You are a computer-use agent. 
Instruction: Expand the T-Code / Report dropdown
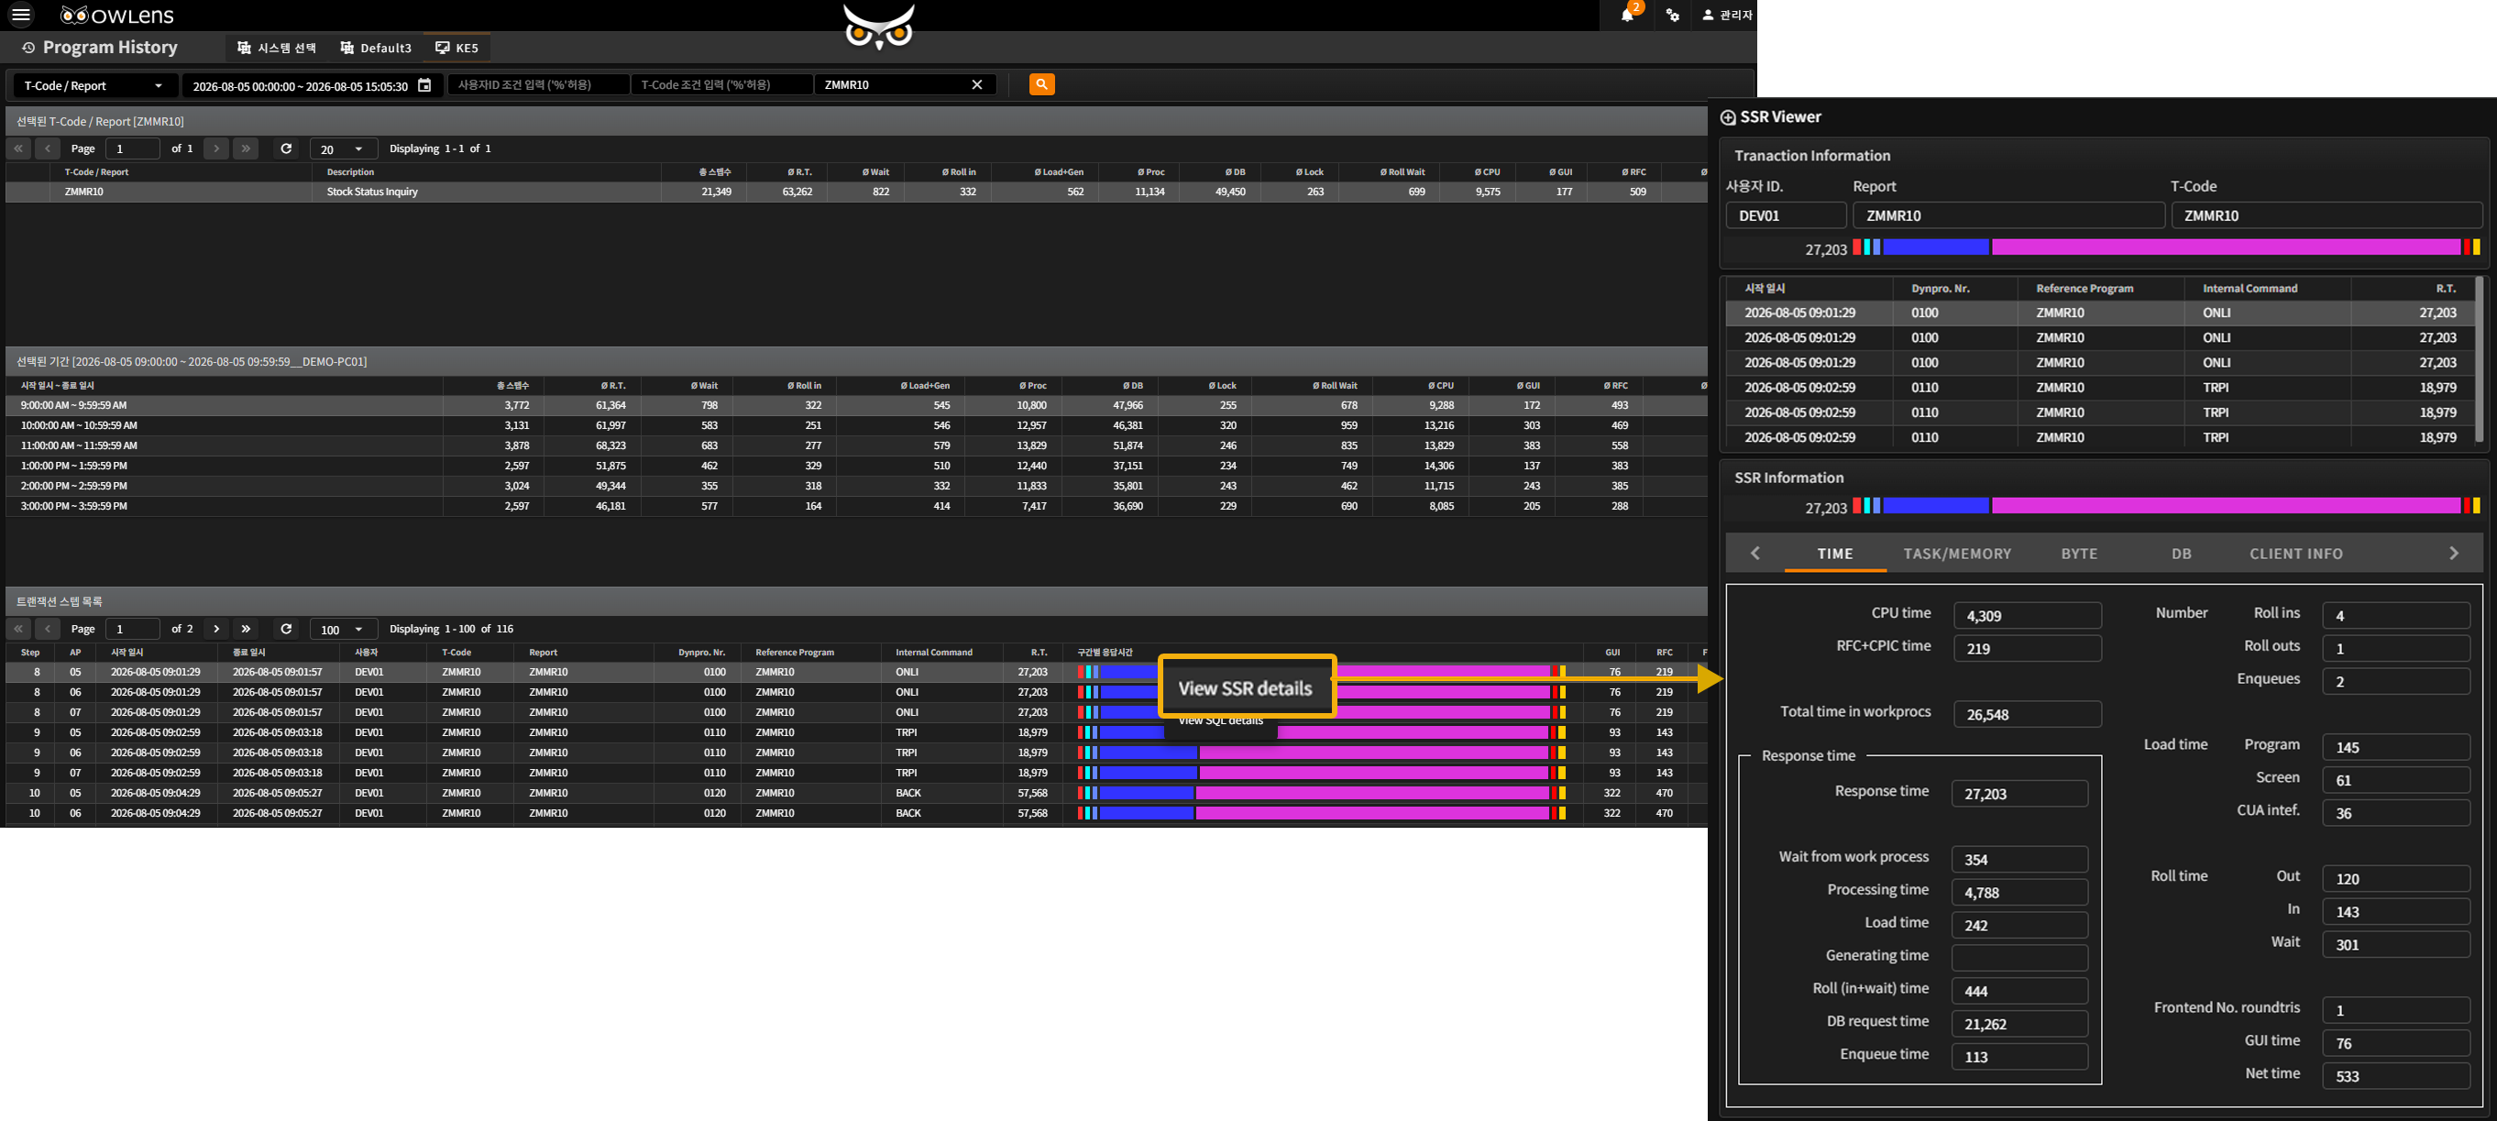tap(95, 85)
